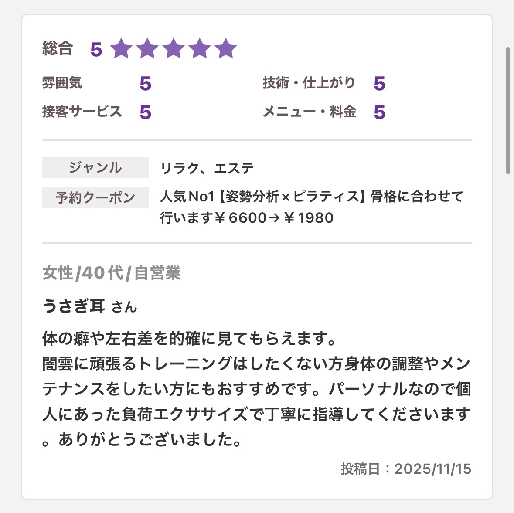Click the second purple rating star

(147, 48)
